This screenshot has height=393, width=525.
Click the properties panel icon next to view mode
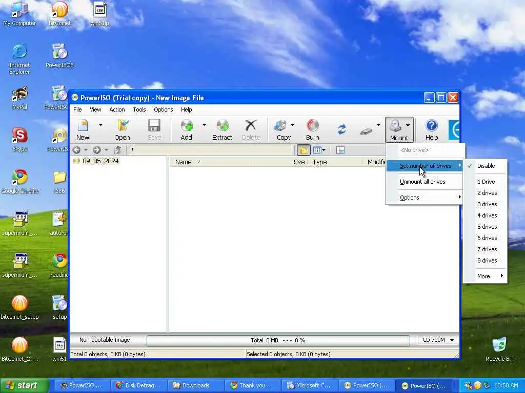click(x=340, y=150)
